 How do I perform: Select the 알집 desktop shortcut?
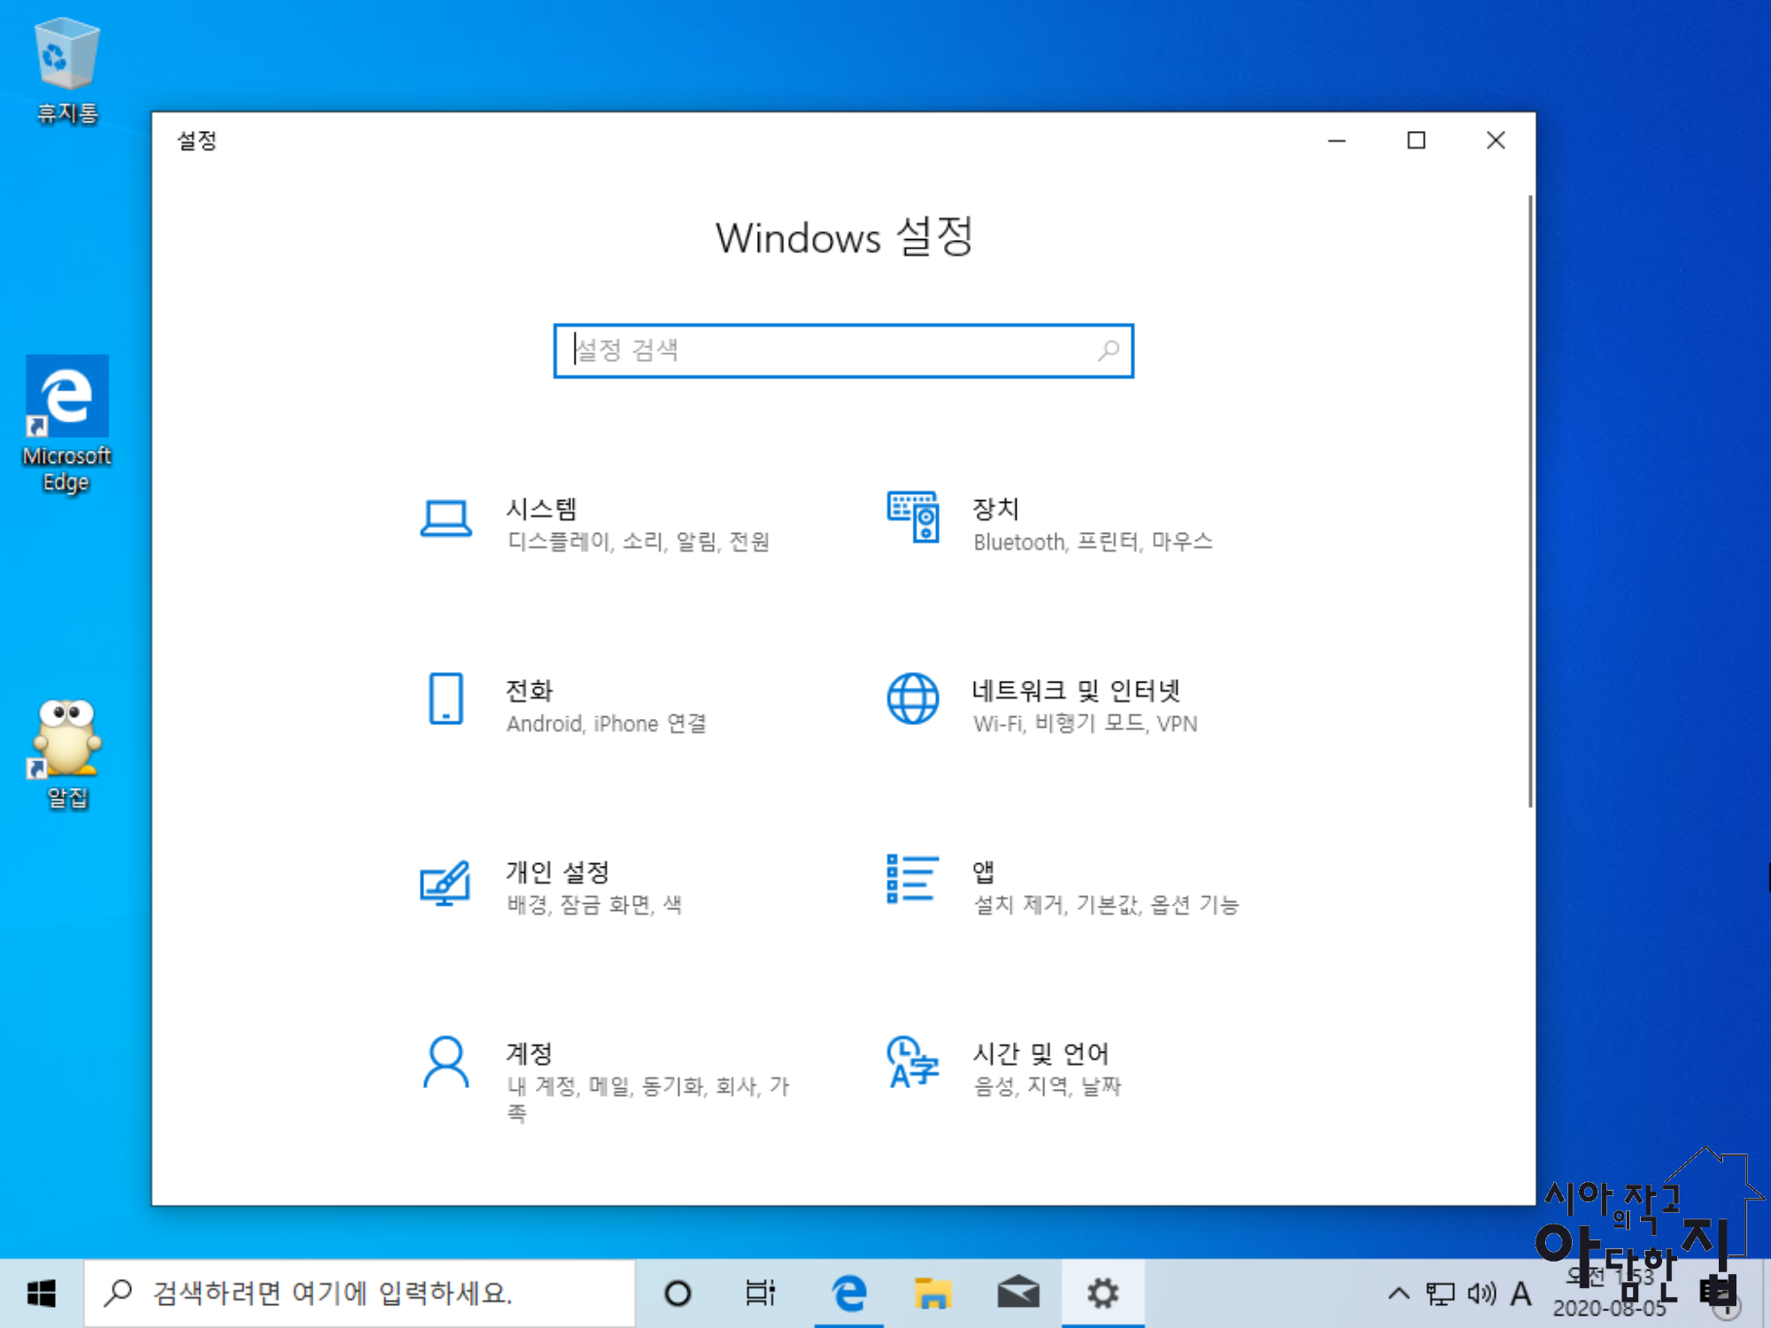pos(67,754)
